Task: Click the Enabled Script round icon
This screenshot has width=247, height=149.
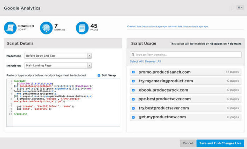Action: click(10, 28)
